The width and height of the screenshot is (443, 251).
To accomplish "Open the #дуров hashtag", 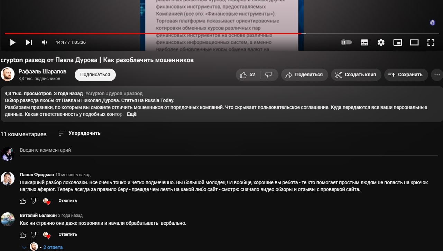I will click(114, 93).
